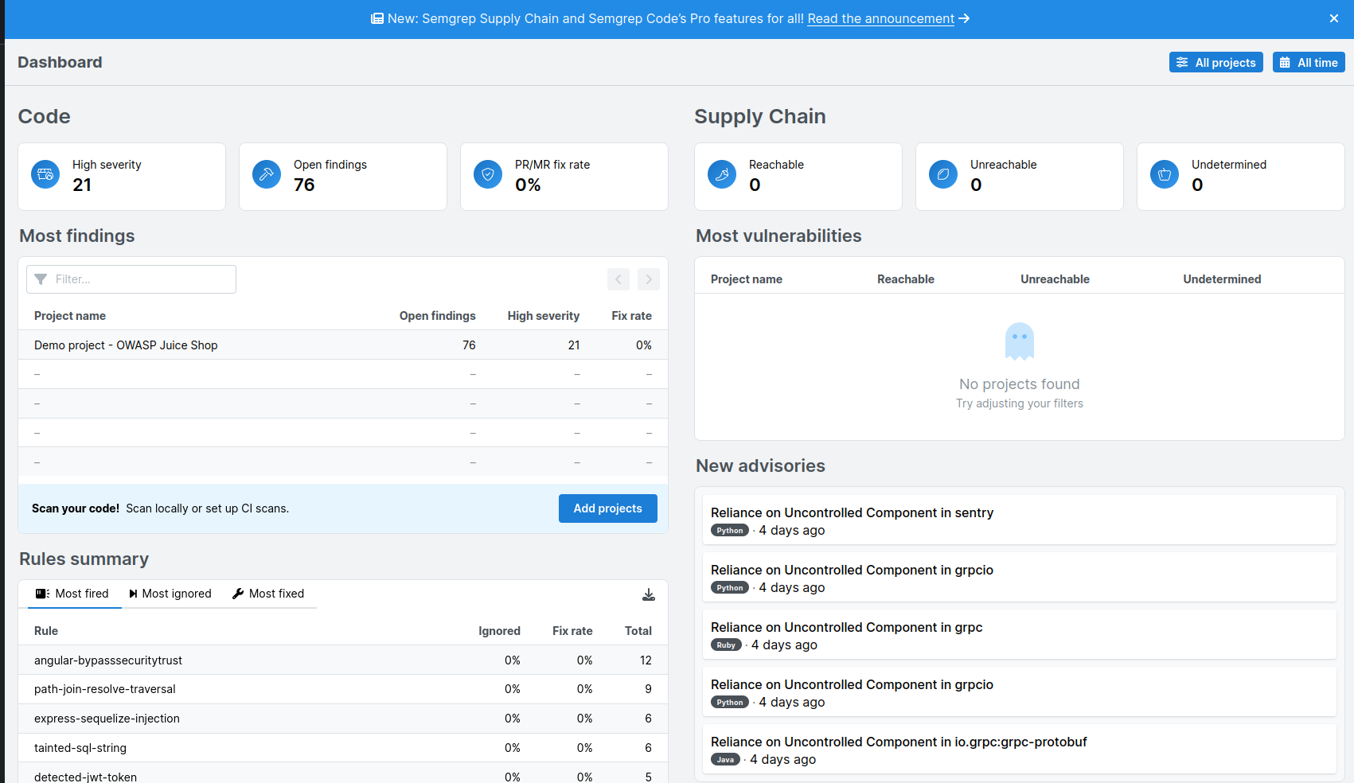Click into the Filter projects input
The height and width of the screenshot is (783, 1354).
point(131,279)
